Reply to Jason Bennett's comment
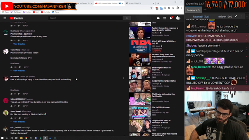This screenshot has width=249, height=140. (x=26, y=118)
